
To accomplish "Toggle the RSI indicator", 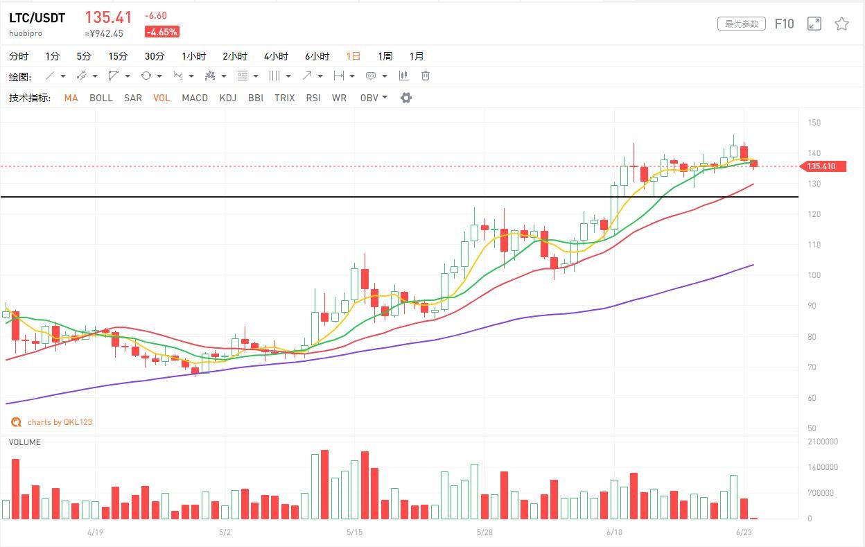I will [x=313, y=98].
